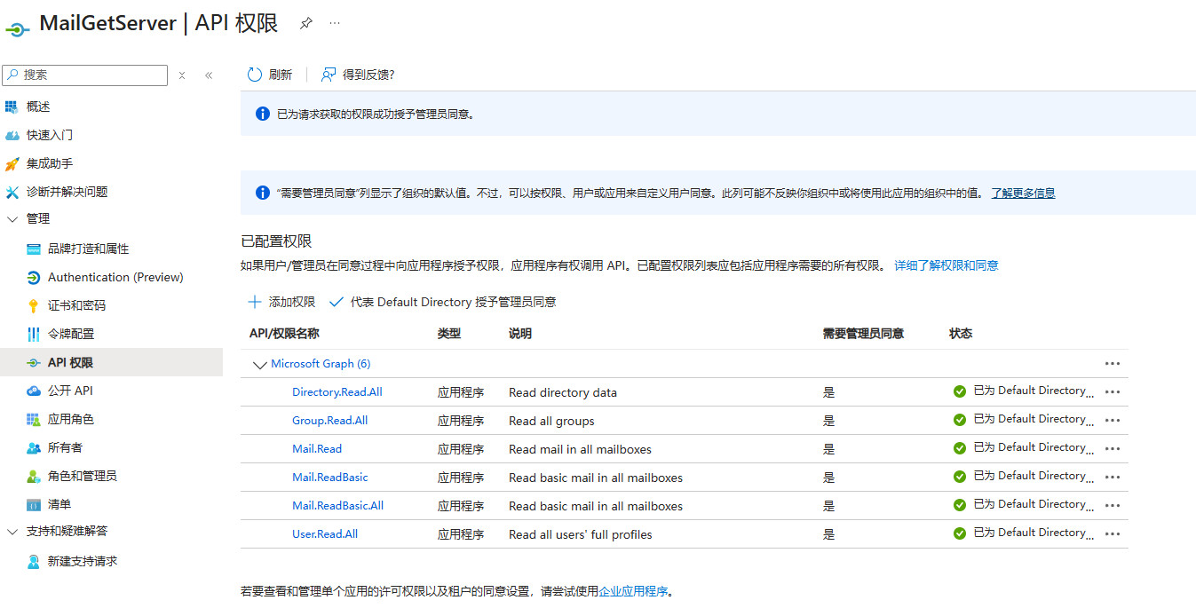Image resolution: width=1196 pixels, height=616 pixels.
Task: Click the 令牌配置 bars icon
Action: coord(34,334)
